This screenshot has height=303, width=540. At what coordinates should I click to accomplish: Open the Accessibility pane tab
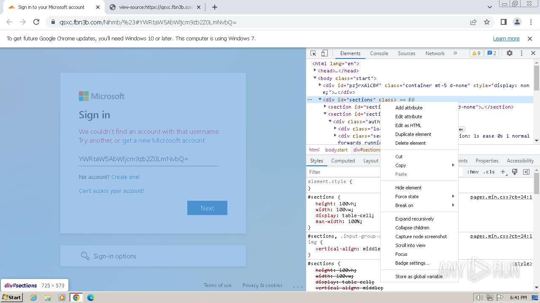pos(520,161)
